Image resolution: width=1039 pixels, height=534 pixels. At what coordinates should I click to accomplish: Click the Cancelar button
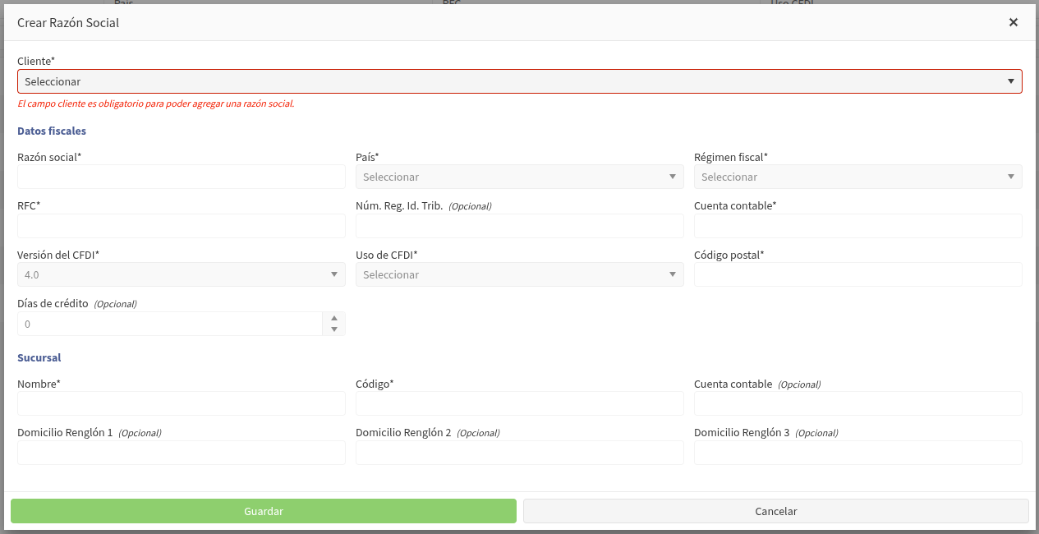point(776,511)
